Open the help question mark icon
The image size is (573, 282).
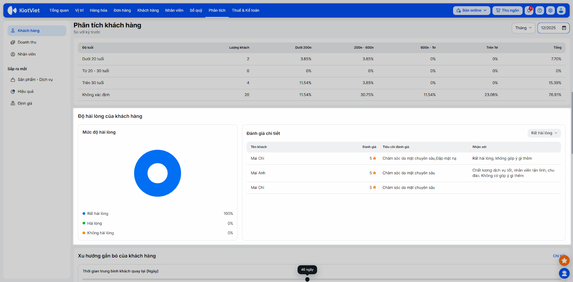pyautogui.click(x=540, y=10)
